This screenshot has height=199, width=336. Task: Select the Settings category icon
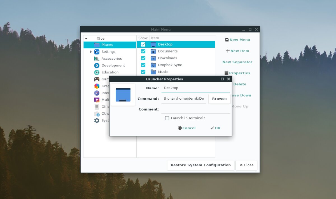tap(97, 52)
